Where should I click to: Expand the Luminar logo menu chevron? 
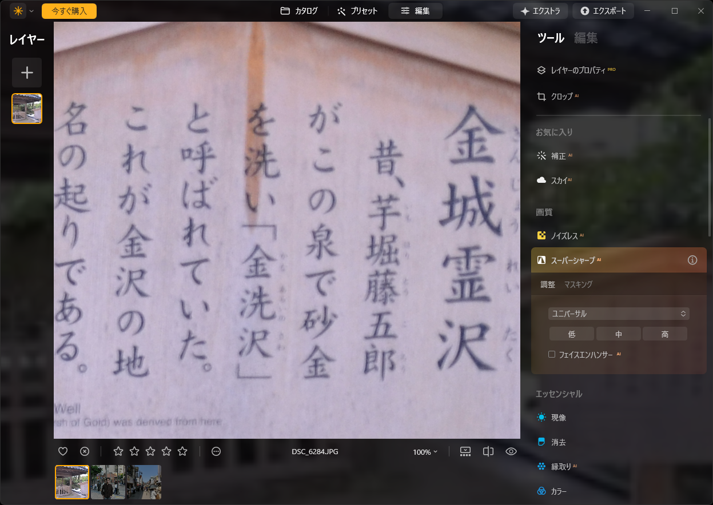(32, 10)
